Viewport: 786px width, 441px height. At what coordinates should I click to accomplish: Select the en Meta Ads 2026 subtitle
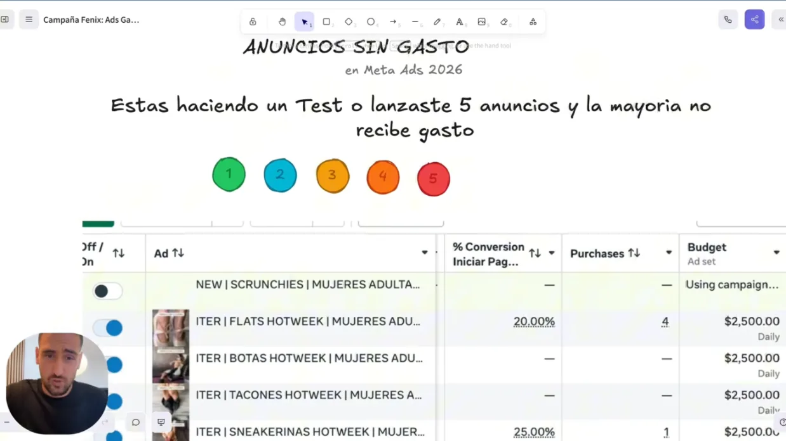click(x=404, y=70)
